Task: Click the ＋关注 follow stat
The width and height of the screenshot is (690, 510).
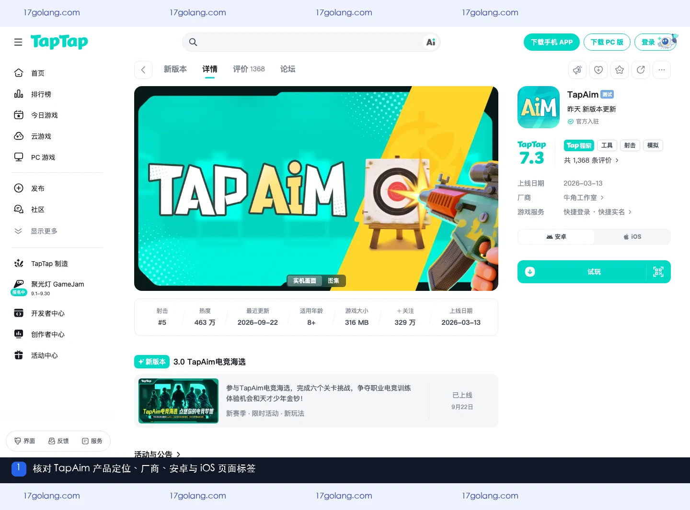Action: [x=405, y=317]
